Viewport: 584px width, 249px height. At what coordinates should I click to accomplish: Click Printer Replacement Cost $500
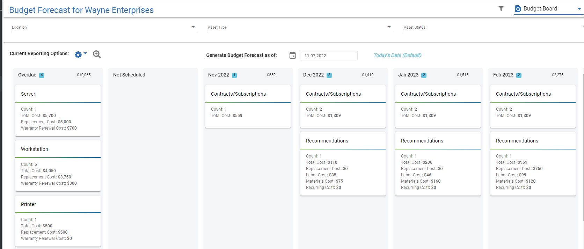[x=44, y=232]
